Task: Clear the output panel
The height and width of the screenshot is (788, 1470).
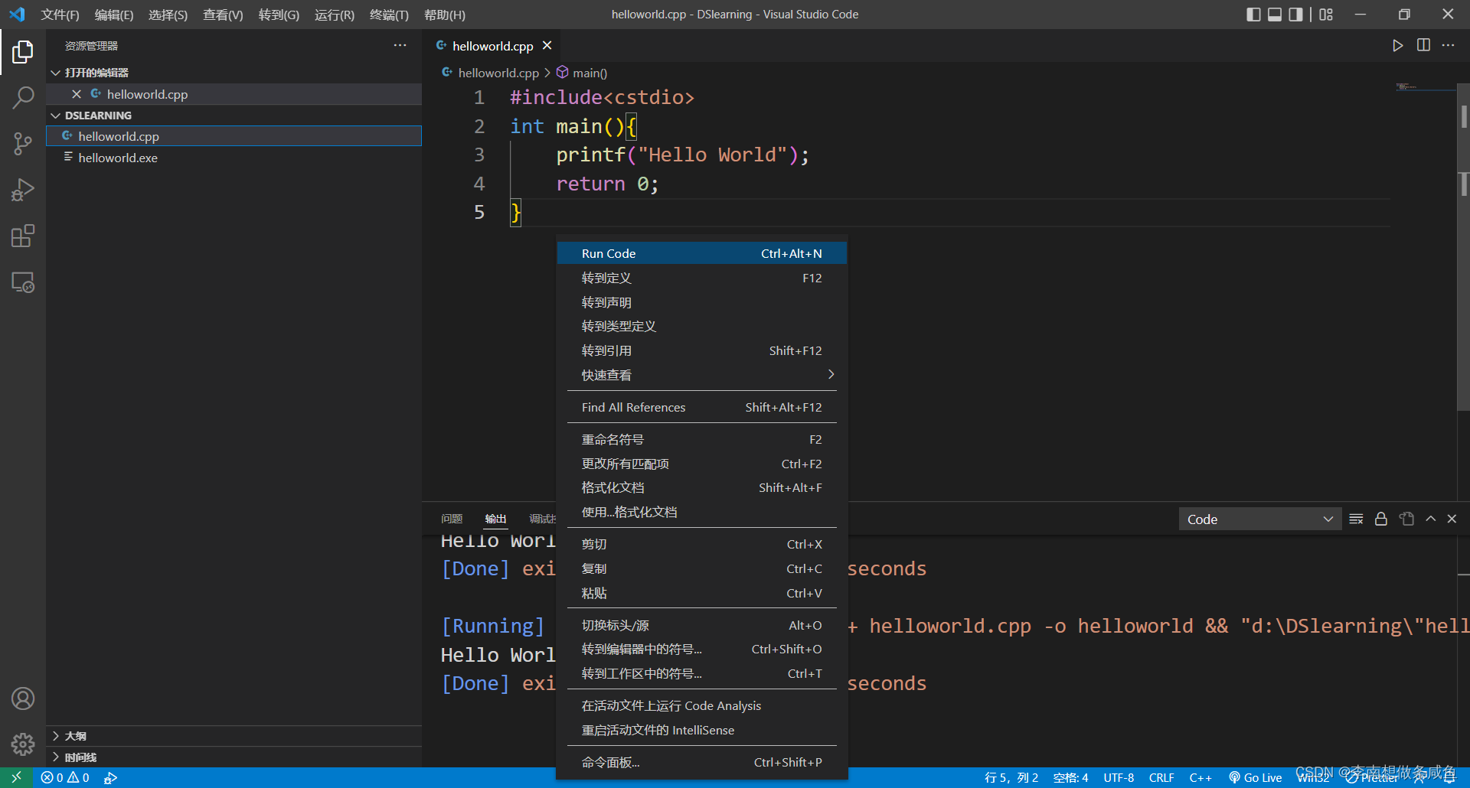Action: point(1356,519)
